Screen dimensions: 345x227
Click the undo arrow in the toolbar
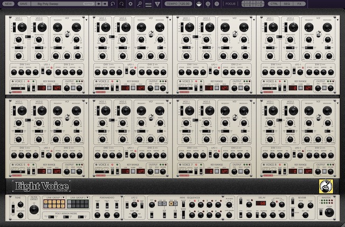tap(112, 4)
